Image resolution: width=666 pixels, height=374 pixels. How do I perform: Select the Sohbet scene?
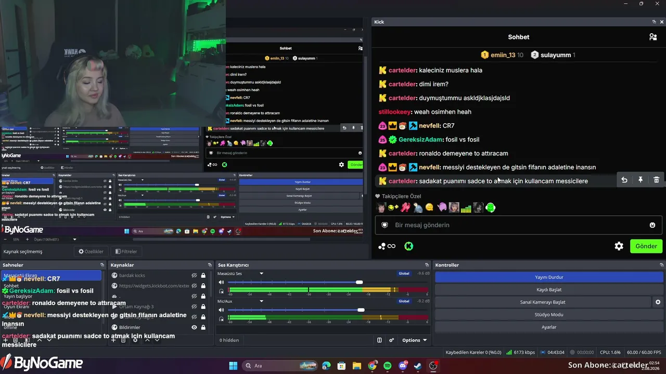[52, 286]
